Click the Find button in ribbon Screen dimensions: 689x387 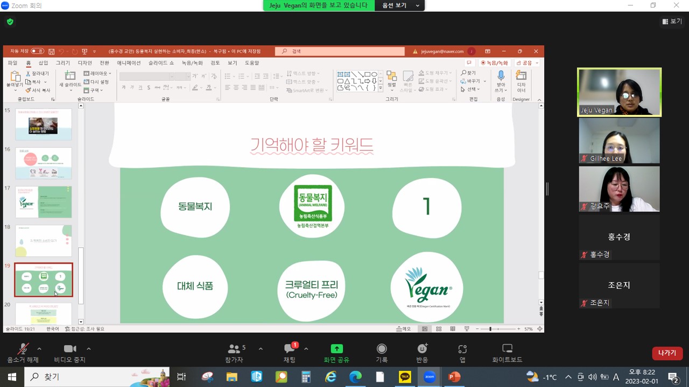[468, 73]
